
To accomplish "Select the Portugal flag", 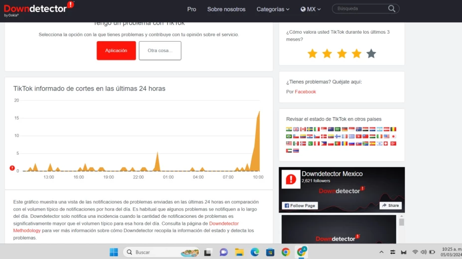I will pos(338,143).
